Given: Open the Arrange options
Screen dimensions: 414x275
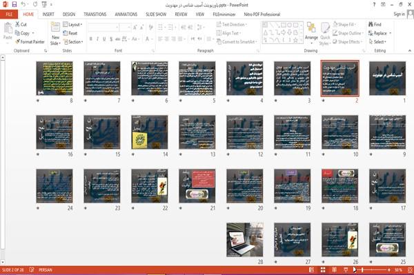Looking at the screenshot, I should pos(311,33).
